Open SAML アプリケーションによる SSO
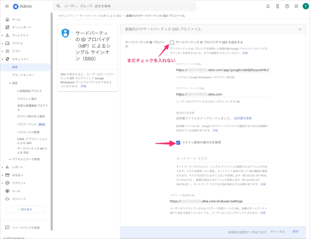 click(x=33, y=141)
